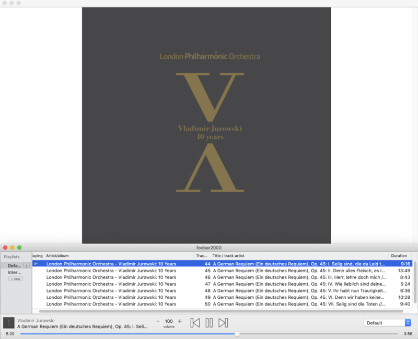Viewport: 418px width, 339px height.
Task: Click the elapsed time 5:20
Action: pos(10,334)
